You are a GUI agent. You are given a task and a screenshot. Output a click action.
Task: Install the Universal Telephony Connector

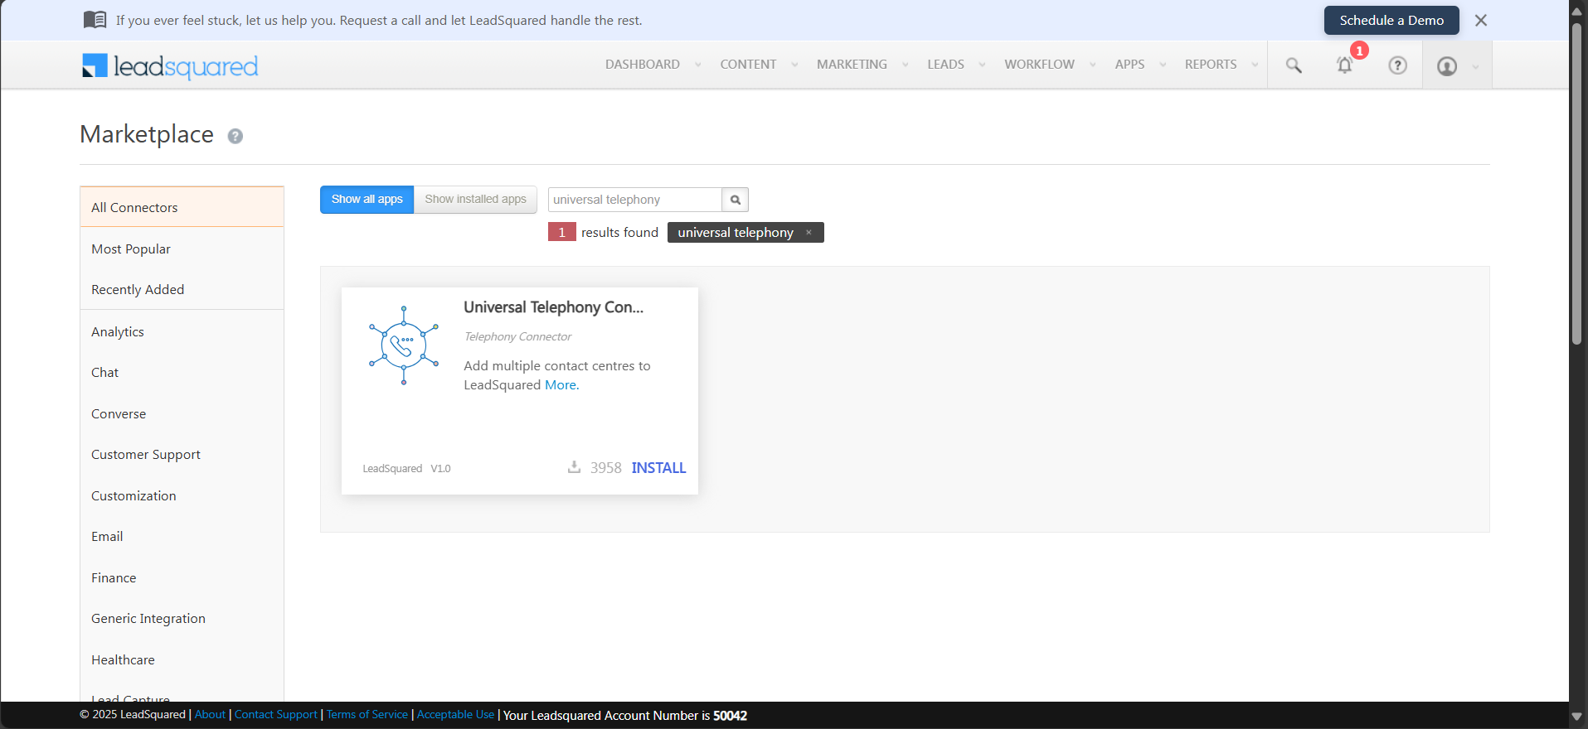pos(658,468)
